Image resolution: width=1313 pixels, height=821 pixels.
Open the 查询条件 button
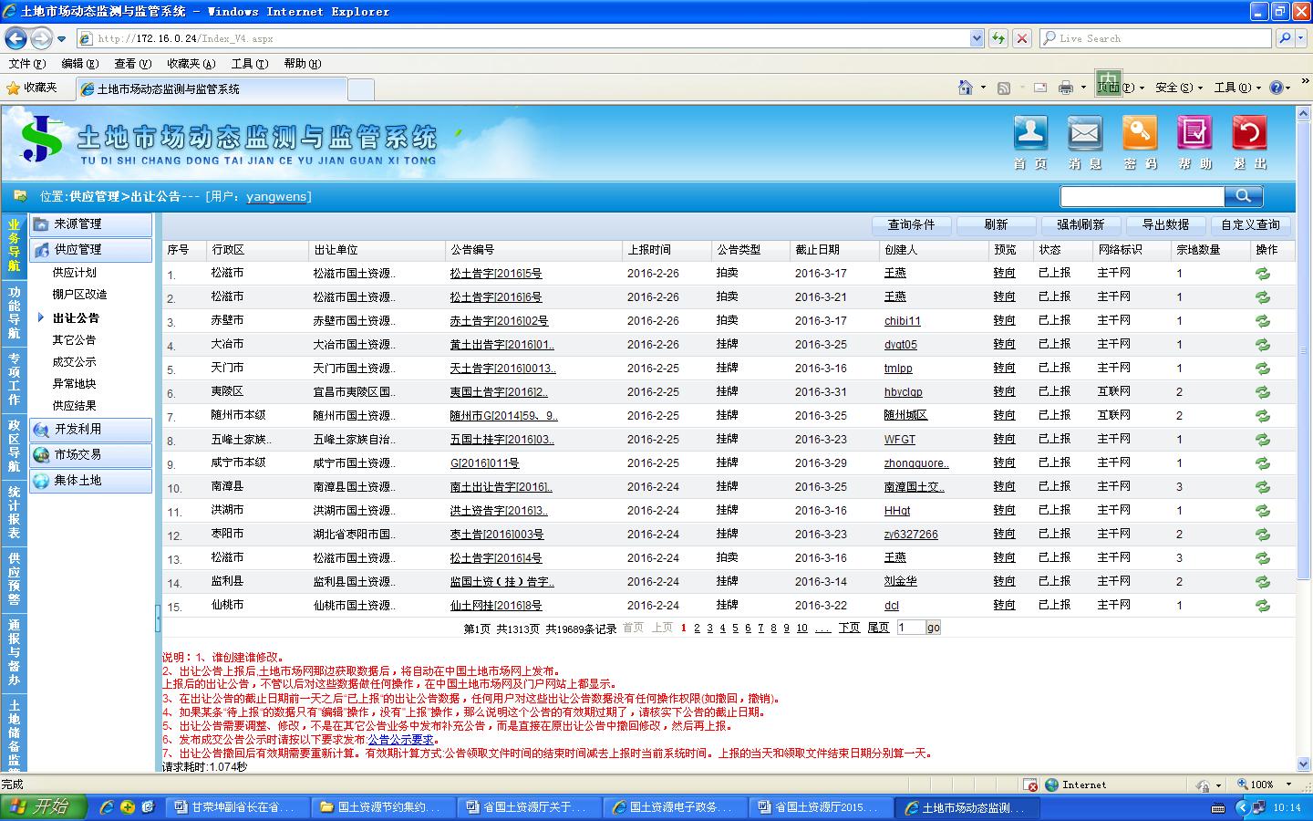pyautogui.click(x=911, y=224)
